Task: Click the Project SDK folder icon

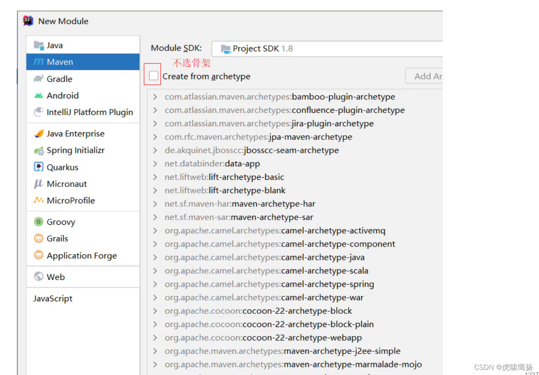Action: pyautogui.click(x=226, y=49)
